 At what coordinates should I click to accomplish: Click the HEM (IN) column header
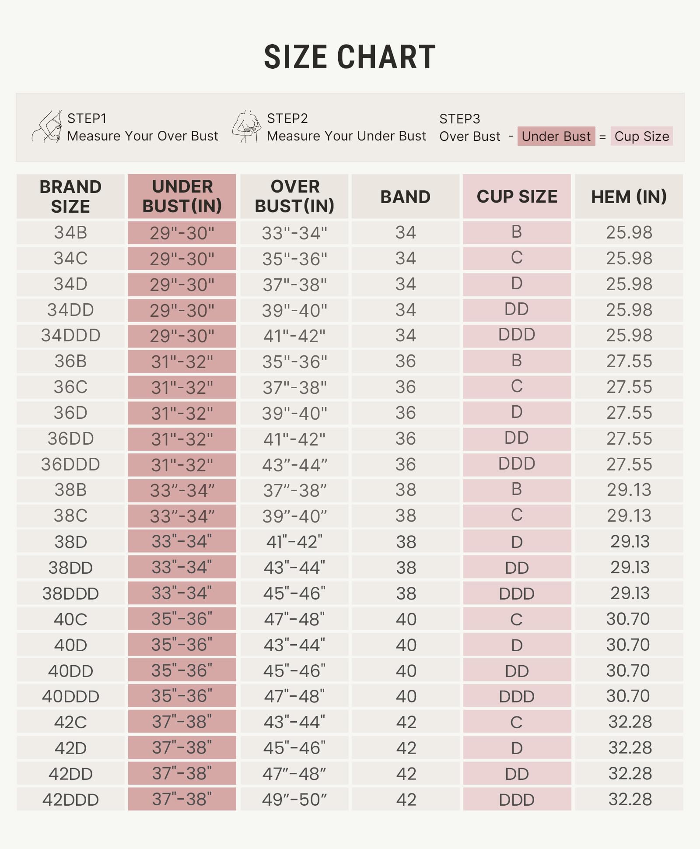pos(629,197)
